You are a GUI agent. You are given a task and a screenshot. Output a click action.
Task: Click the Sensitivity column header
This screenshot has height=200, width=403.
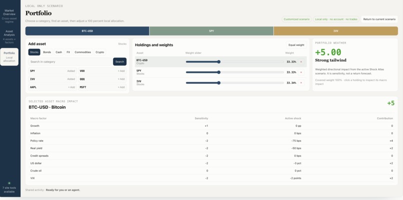pyautogui.click(x=201, y=118)
